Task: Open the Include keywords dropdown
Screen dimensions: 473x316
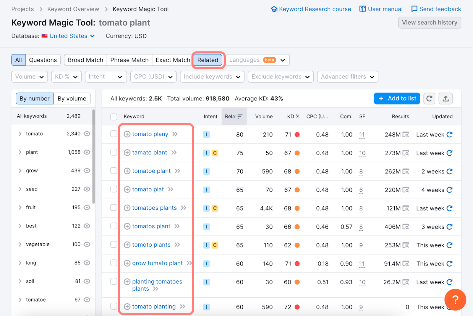Action: coord(212,77)
